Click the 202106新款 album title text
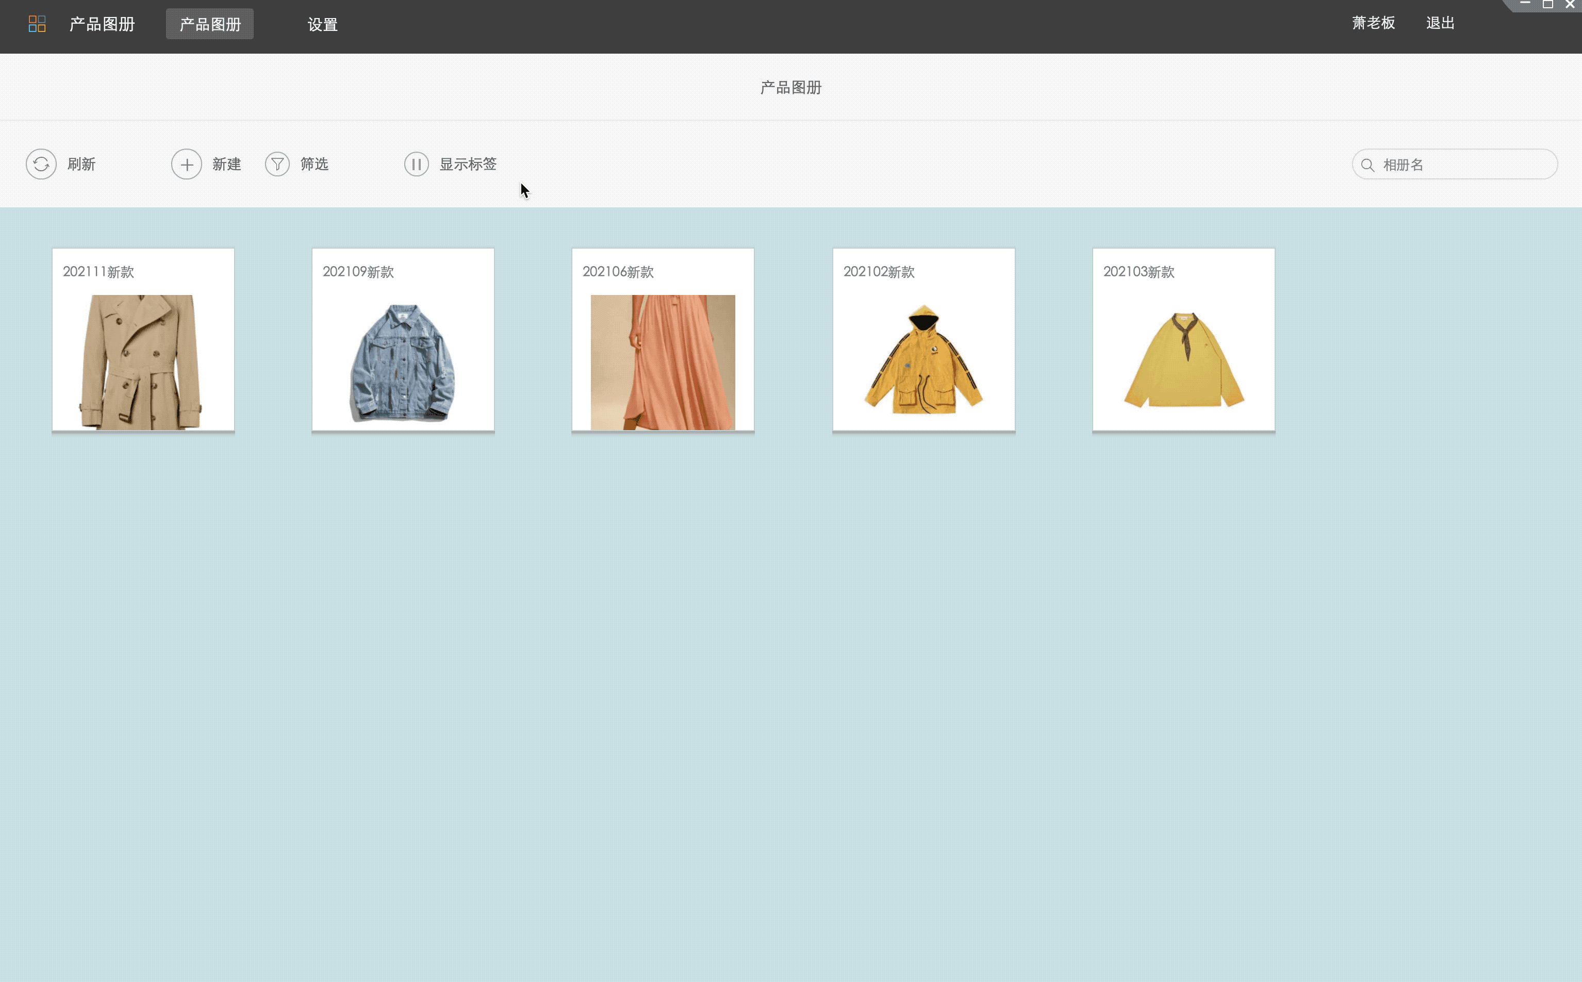This screenshot has height=982, width=1582. (618, 272)
